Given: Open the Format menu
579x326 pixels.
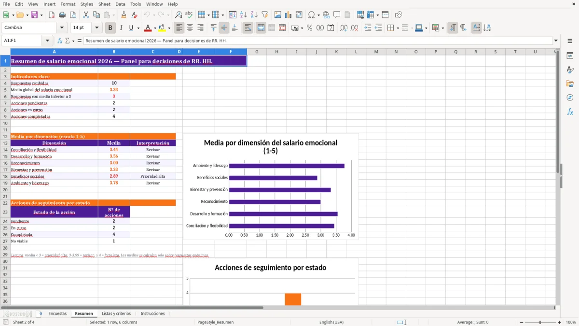Looking at the screenshot, I should (68, 4).
